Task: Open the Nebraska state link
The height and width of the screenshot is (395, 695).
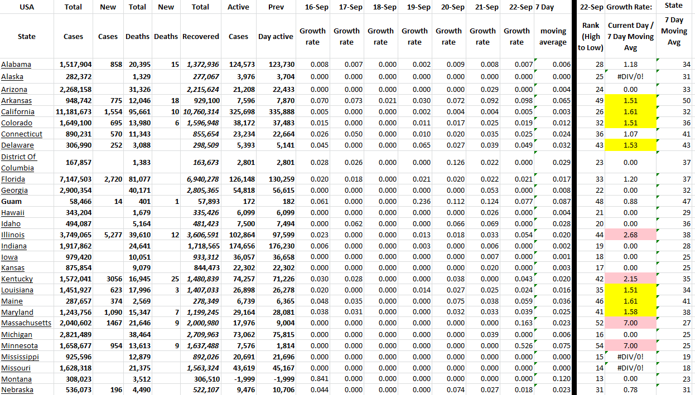Action: click(17, 390)
